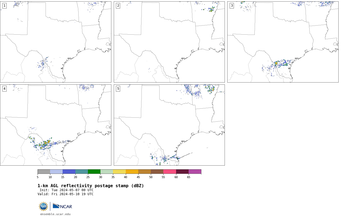Click the gray 5-10 dBZ color swatch

coord(44,171)
